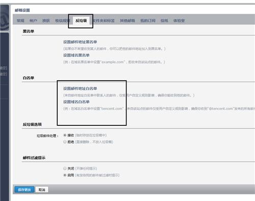This screenshot has width=255, height=201.
Task: Select 启用 for mail filter prompts
Action: 65,175
